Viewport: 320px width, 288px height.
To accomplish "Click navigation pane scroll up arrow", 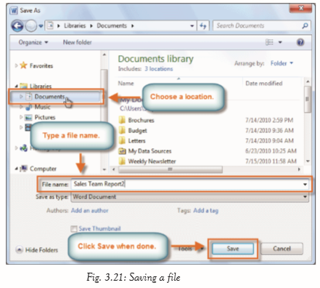I will tap(104, 55).
